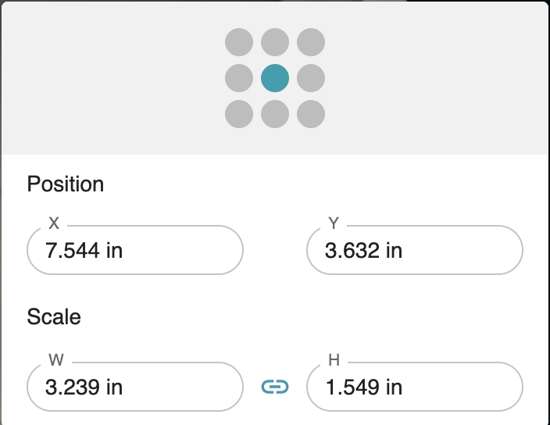The image size is (550, 425).
Task: Select the top-right anchor point dot
Action: coord(311,42)
